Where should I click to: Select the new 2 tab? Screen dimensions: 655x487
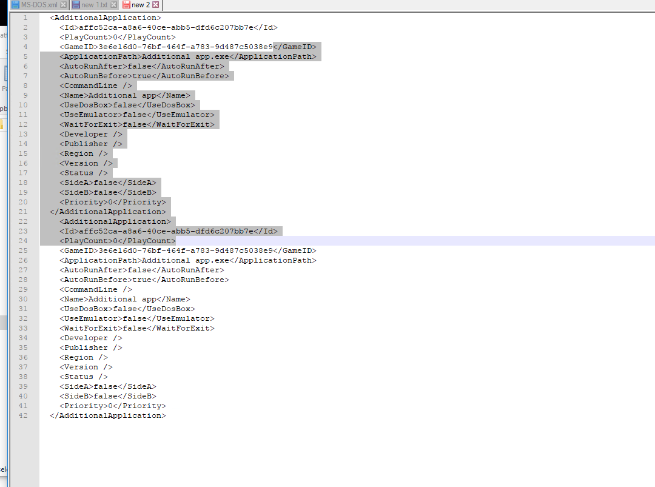click(141, 5)
